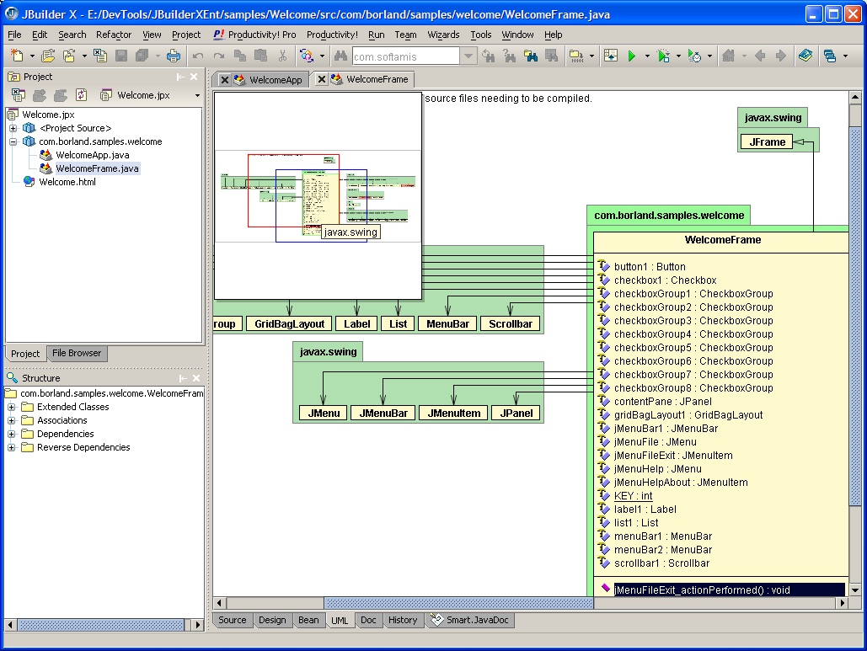Image resolution: width=867 pixels, height=651 pixels.
Task: Switch to the Source tab
Action: [233, 620]
